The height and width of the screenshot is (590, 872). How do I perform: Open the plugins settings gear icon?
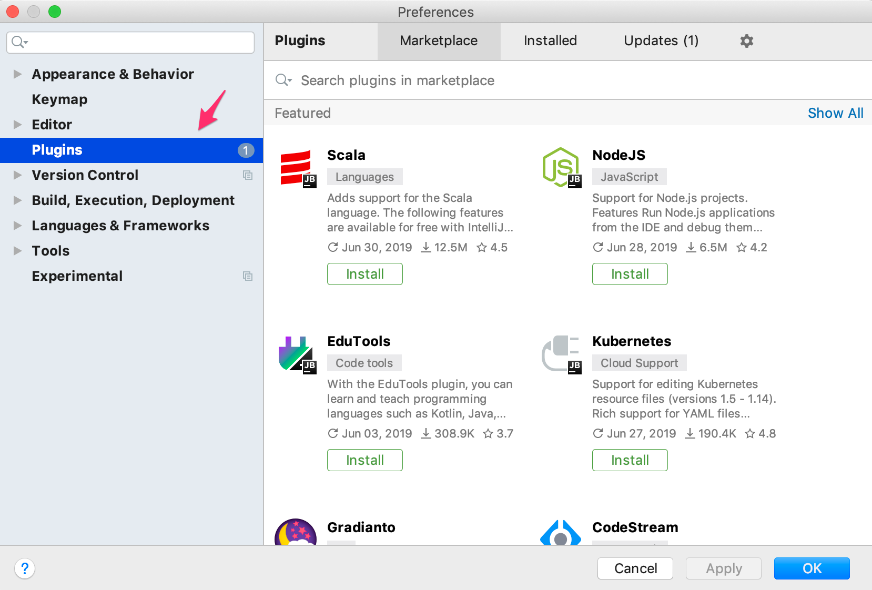tap(747, 41)
